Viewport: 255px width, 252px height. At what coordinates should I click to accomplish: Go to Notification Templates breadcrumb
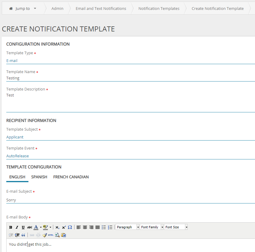[x=159, y=8]
